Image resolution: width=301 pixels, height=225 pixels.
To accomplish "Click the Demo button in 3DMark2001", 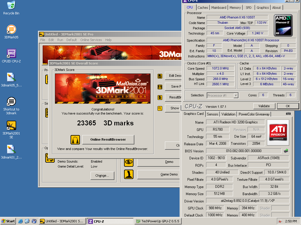I will pos(158,162).
